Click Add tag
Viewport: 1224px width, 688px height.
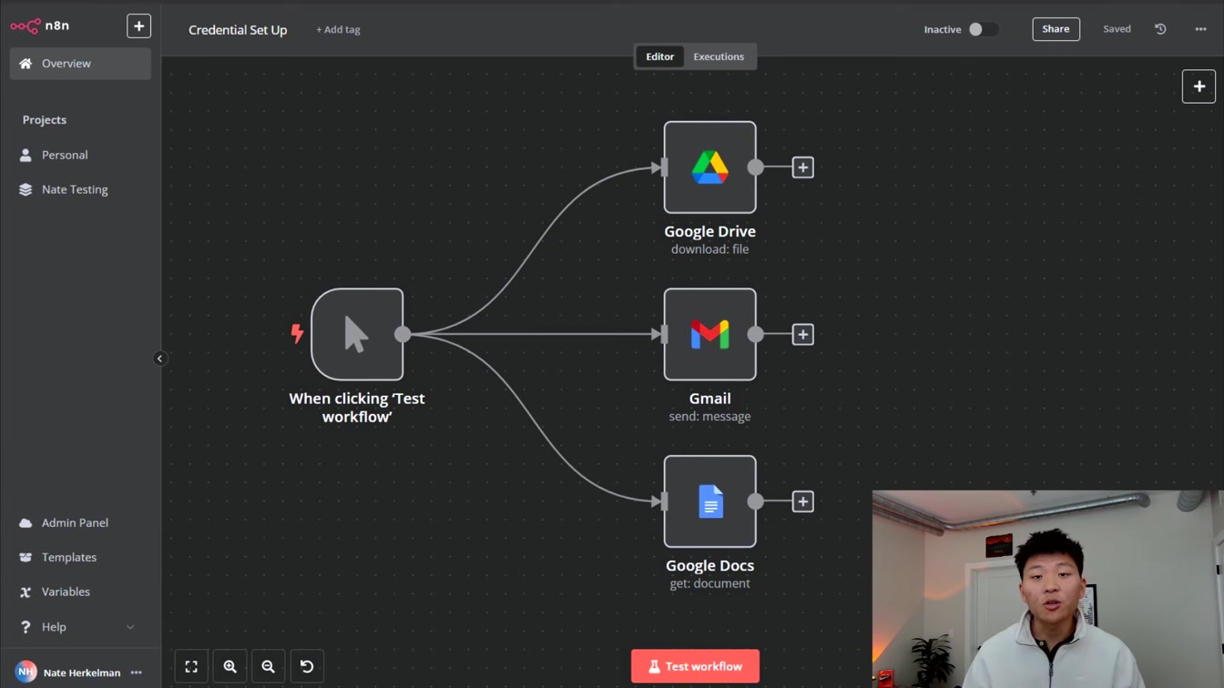click(338, 30)
